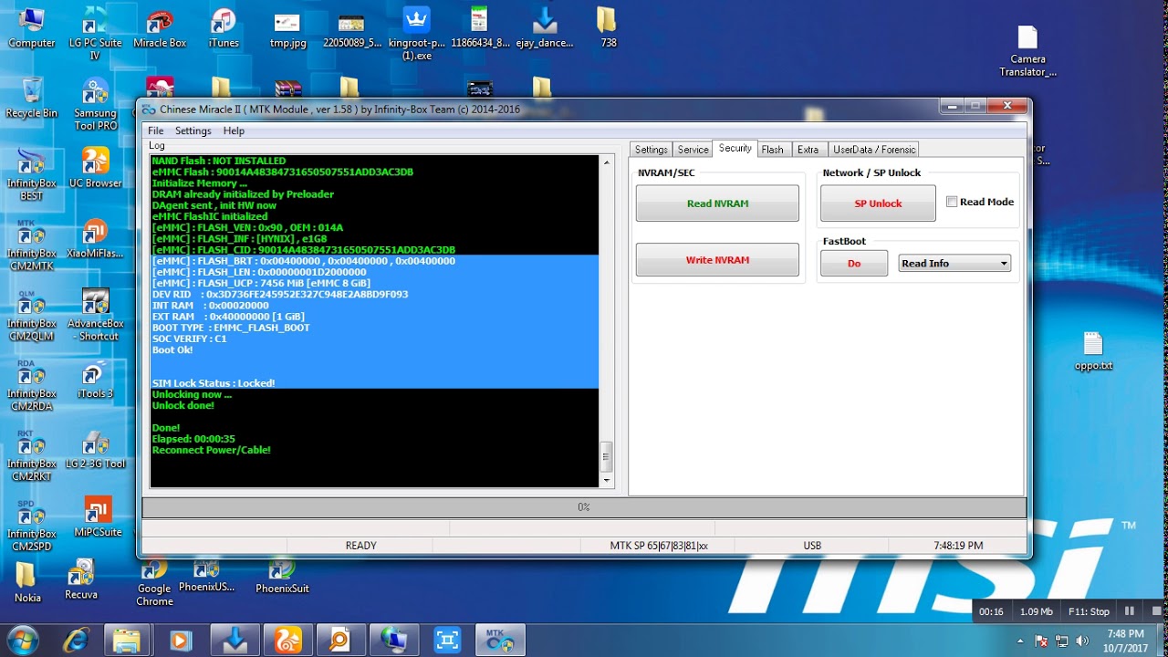Image resolution: width=1168 pixels, height=657 pixels.
Task: Select the iTools 3 desktop icon
Action: 95,380
